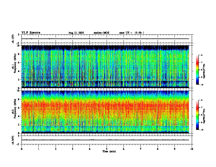Click inside the ch.1 spectrogram panel
The image size is (216, 167).
(x=105, y=67)
